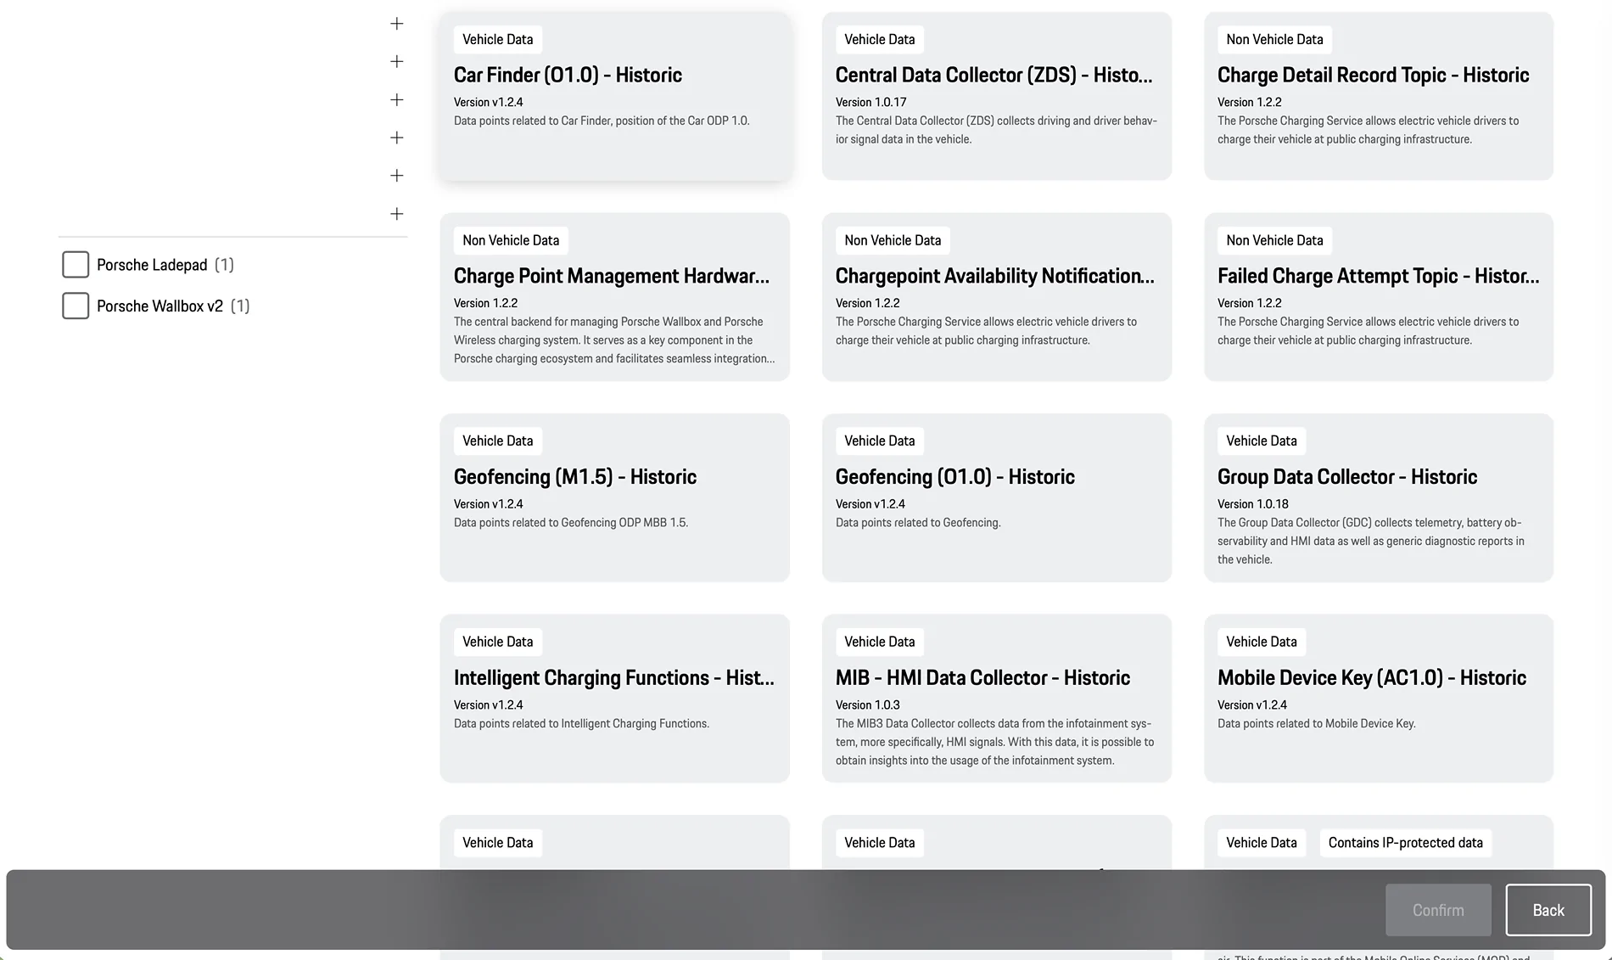Click Version v1.2.4 under Intelligent Charging Functions
This screenshot has height=960, width=1612.
pos(489,705)
